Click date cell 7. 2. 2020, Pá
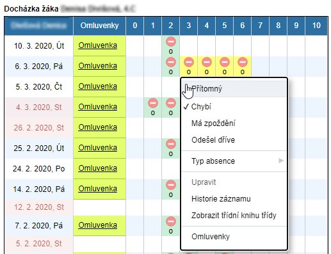The image size is (331, 254). pos(39,226)
